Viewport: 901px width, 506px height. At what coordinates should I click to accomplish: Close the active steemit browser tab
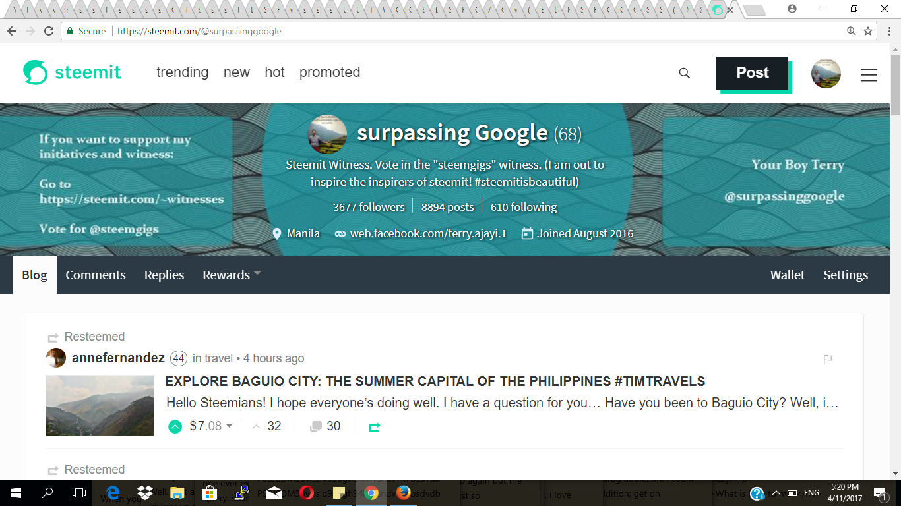tap(730, 10)
